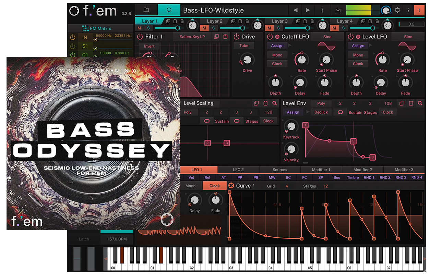Open settings with the gear icon

coord(397,10)
